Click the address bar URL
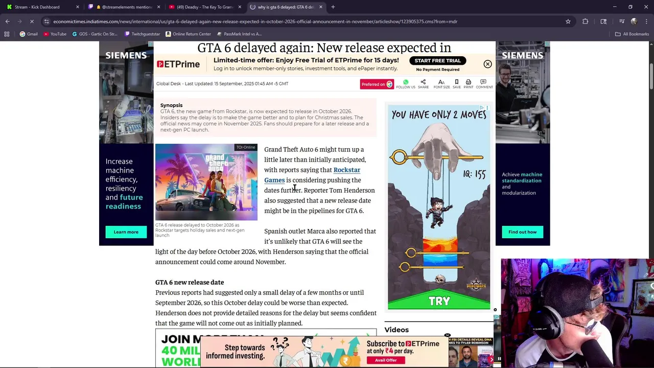This screenshot has width=654, height=368. (255, 21)
